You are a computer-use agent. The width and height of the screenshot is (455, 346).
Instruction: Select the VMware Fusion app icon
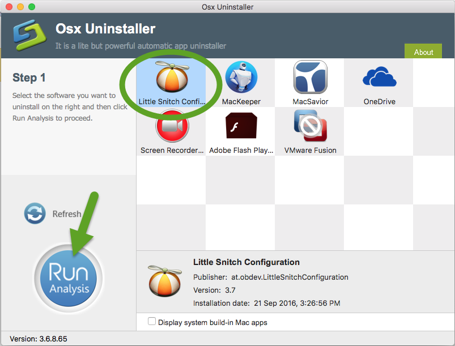309,126
